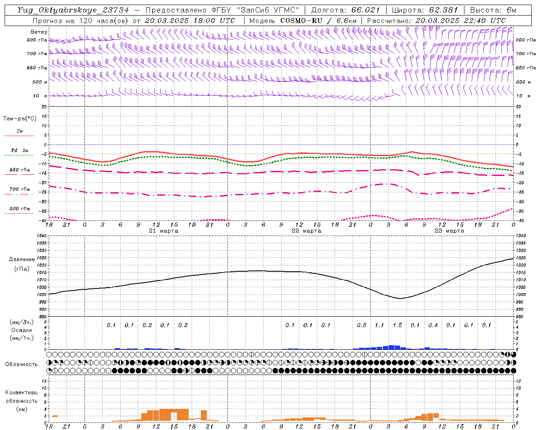Click the Давление panel label
The image size is (538, 430).
point(22,260)
